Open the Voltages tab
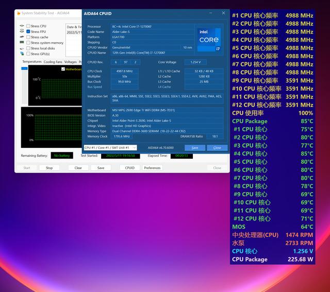This screenshot has height=292, width=330. coord(70,62)
